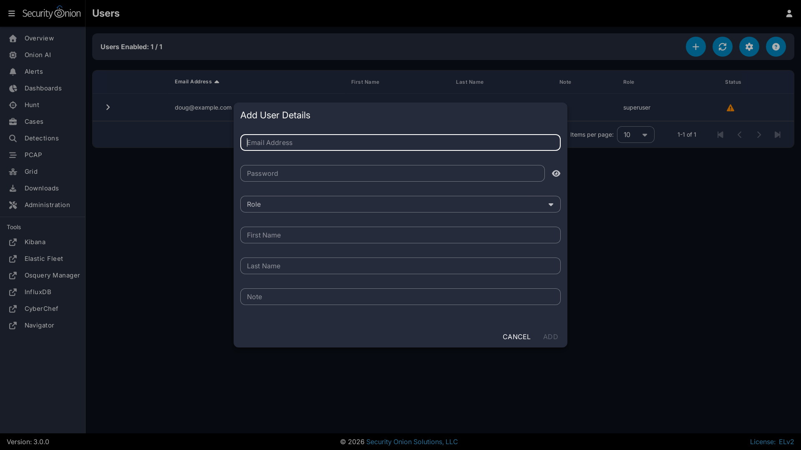
Task: Click the user account profile icon
Action: click(x=789, y=13)
